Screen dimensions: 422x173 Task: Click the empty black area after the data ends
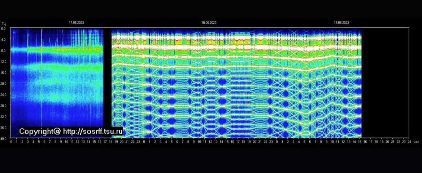click(385, 83)
